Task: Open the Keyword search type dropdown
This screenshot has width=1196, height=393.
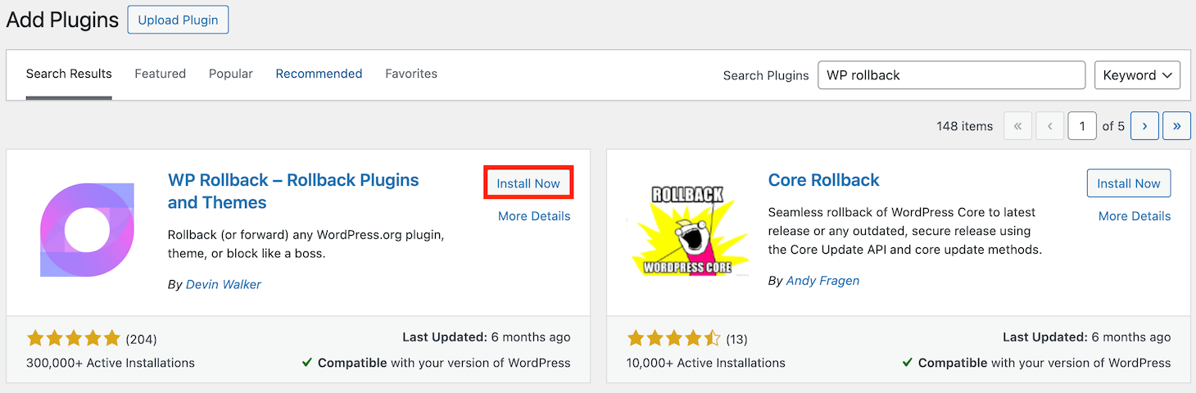Action: pyautogui.click(x=1137, y=75)
